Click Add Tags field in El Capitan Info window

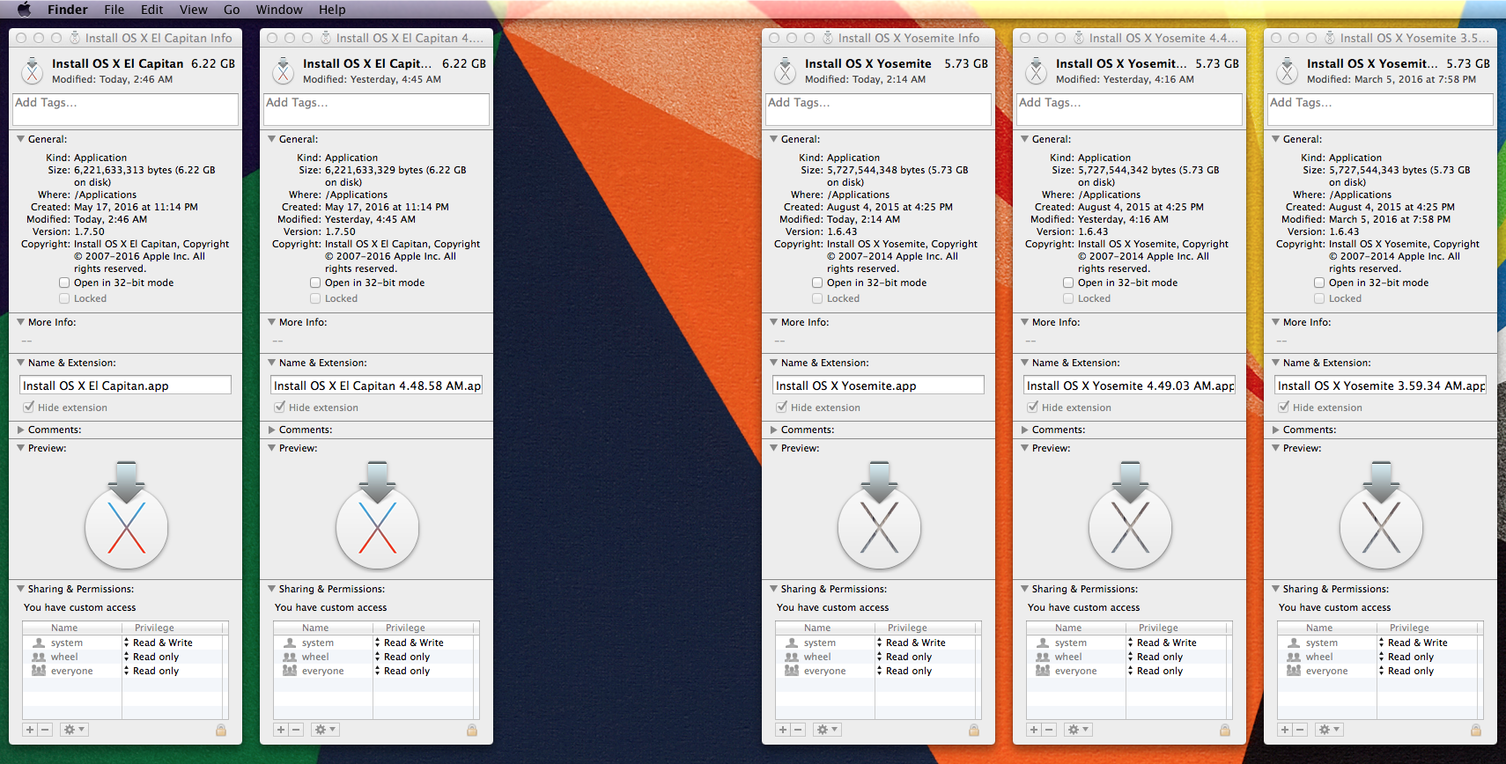tap(125, 109)
